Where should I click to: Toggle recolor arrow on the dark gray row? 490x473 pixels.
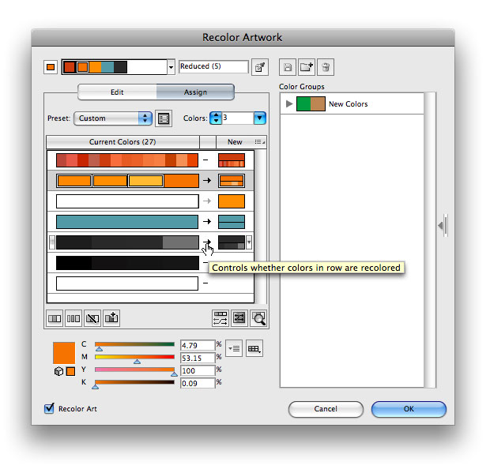click(x=207, y=242)
